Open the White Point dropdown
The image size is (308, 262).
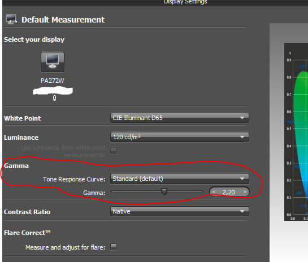point(180,118)
